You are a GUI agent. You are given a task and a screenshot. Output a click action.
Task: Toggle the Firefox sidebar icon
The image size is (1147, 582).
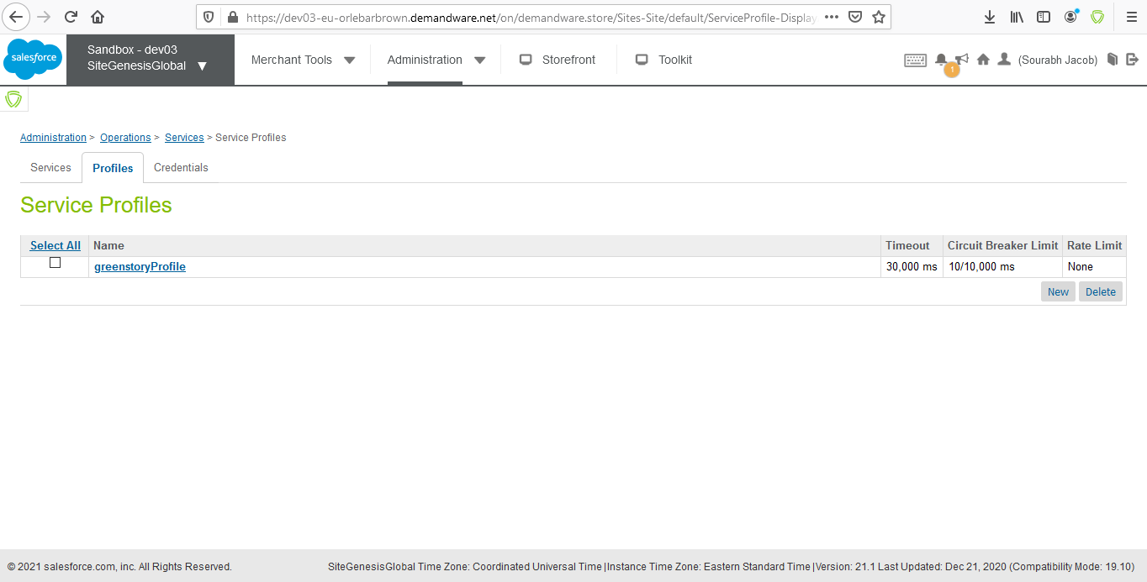coord(1044,17)
